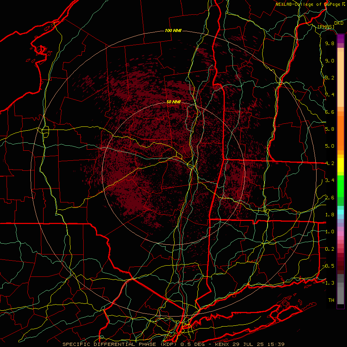Click the 5.8 scale value
The width and height of the screenshot is (347, 347).
[x=330, y=129]
